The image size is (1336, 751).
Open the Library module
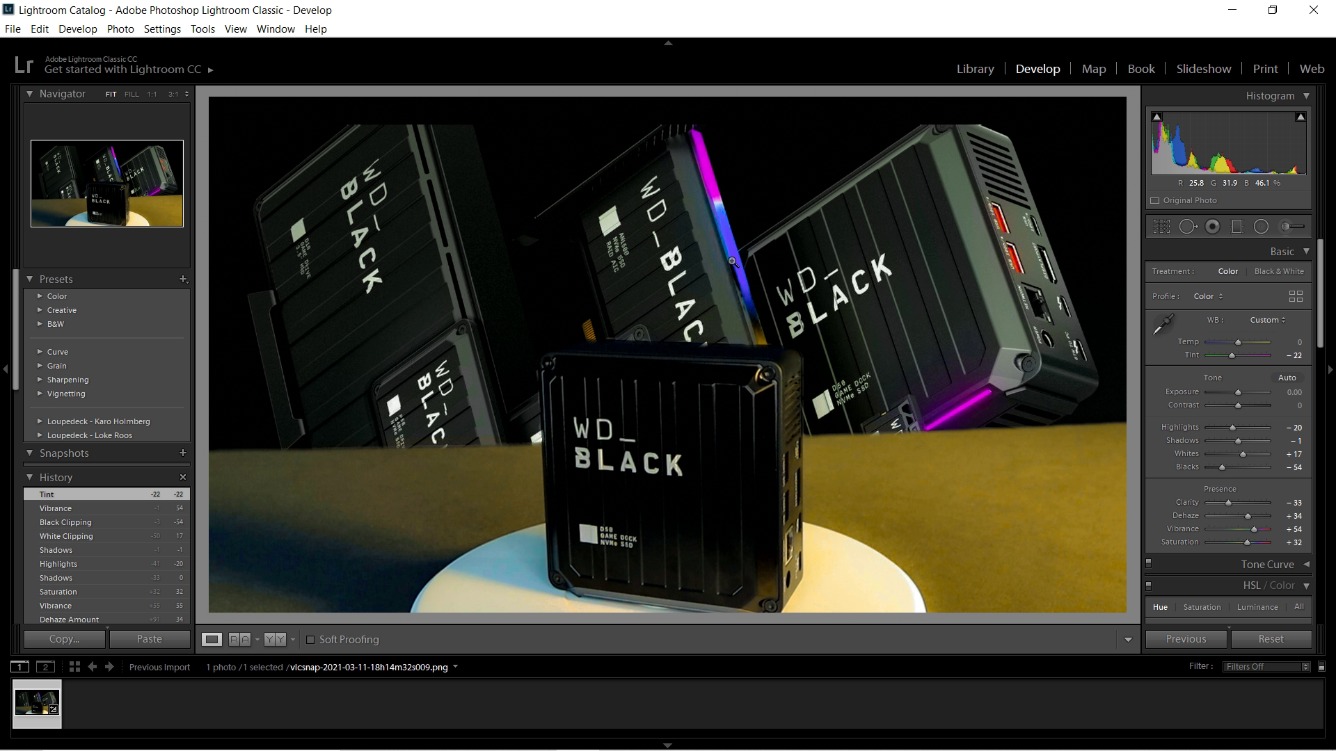(975, 69)
